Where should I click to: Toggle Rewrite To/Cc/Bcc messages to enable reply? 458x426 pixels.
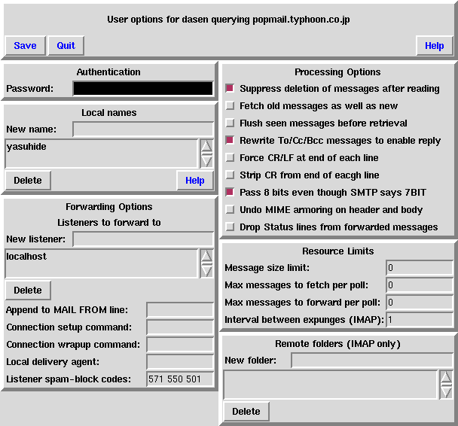230,140
